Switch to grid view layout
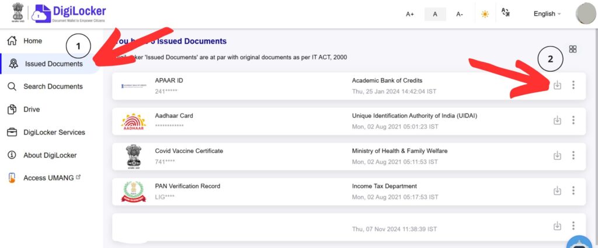 572,49
